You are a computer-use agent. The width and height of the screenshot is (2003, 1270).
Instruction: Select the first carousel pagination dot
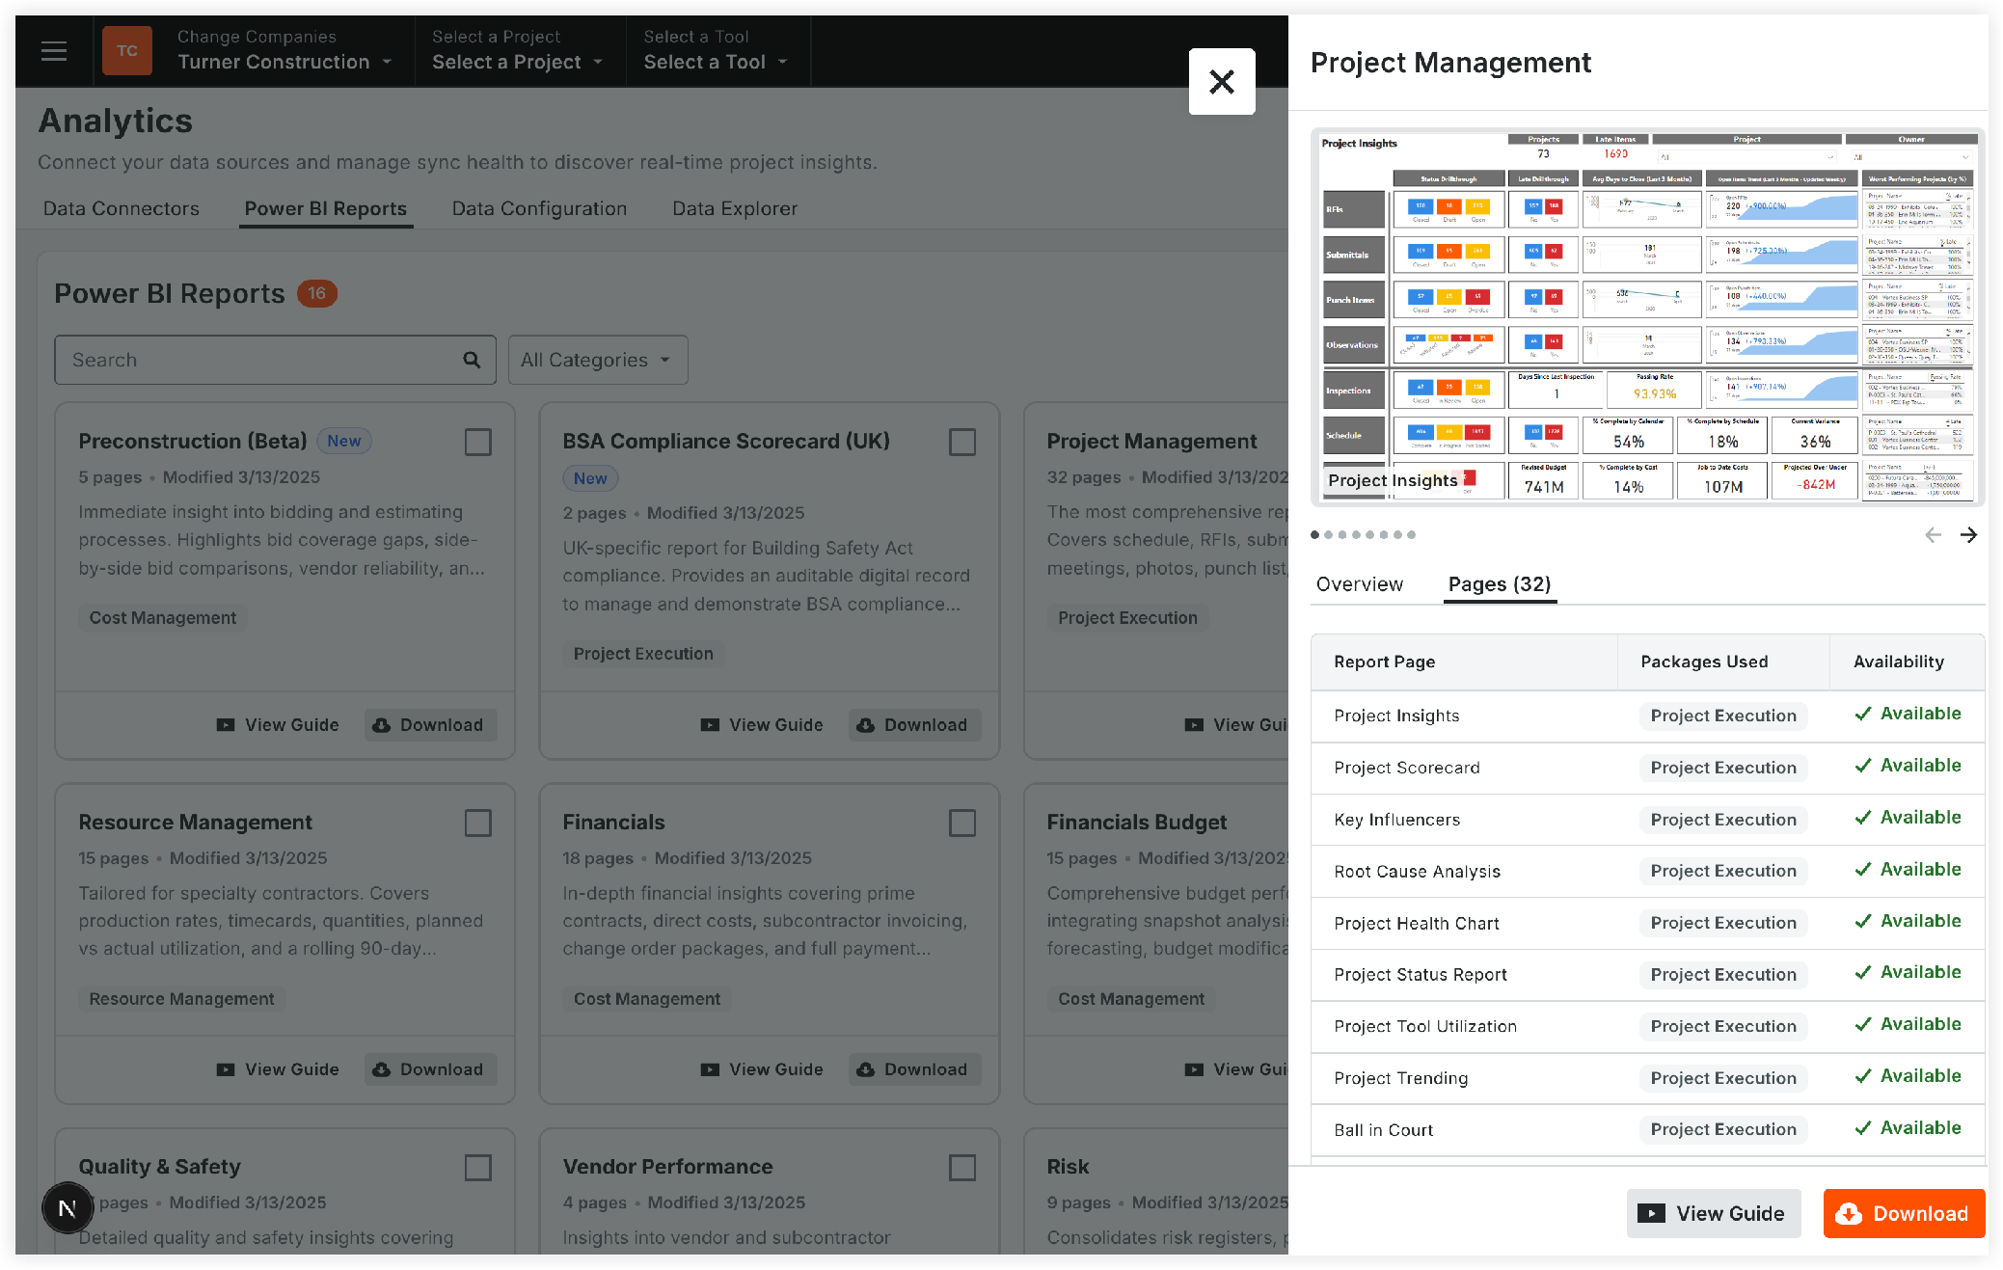point(1314,534)
